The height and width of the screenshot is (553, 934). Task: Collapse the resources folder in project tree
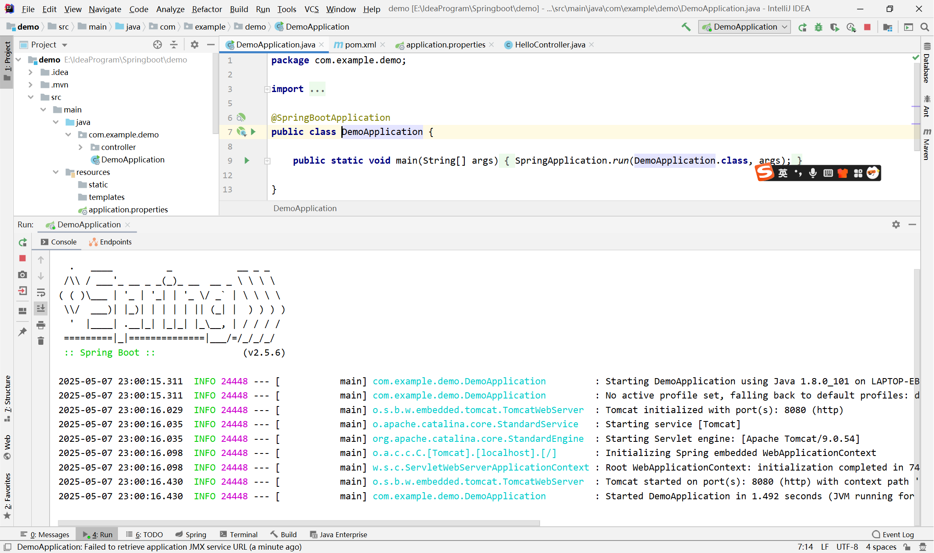coord(56,172)
